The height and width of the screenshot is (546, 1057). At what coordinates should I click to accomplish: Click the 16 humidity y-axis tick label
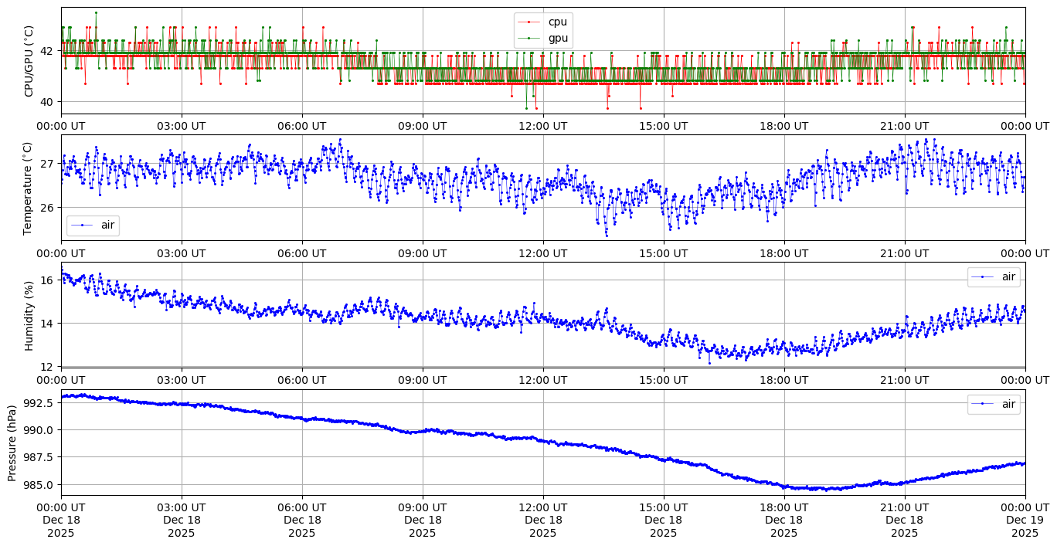point(46,280)
